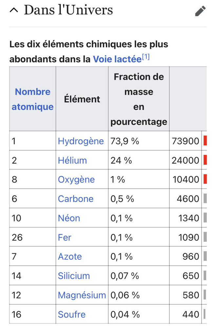Follow the Silicium link
216x328 pixels.
tap(74, 276)
